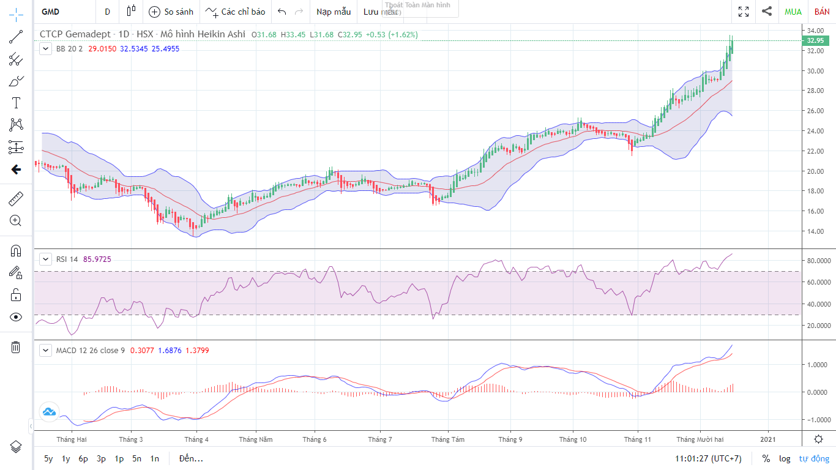Collapse the MACD indicator pane
Viewport: 836px width, 470px height.
[x=45, y=350]
